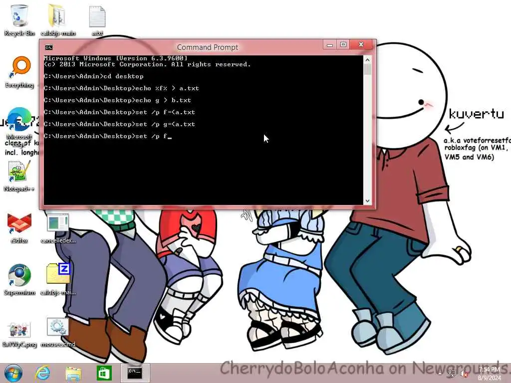Click the current 'set /p f' prompt line
This screenshot has height=383, width=511.
108,136
